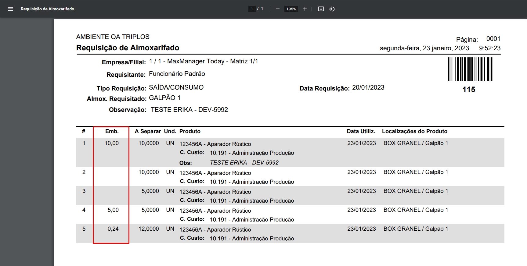Screen dimensions: 527x266
Task: Select A Separar value 5,0000 in row 3
Action: [x=150, y=191]
